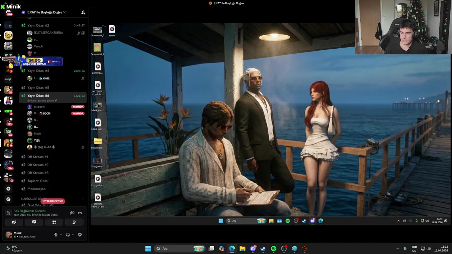The height and width of the screenshot is (254, 452).
Task: Click the bottom taskbar Ara search field
Action: coord(180,249)
